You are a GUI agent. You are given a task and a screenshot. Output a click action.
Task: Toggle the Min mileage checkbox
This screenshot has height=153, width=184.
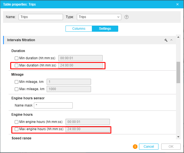[x=16, y=82]
